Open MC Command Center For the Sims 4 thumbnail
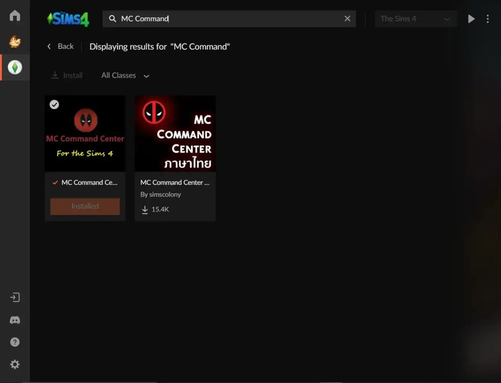This screenshot has height=383, width=501. coord(85,134)
